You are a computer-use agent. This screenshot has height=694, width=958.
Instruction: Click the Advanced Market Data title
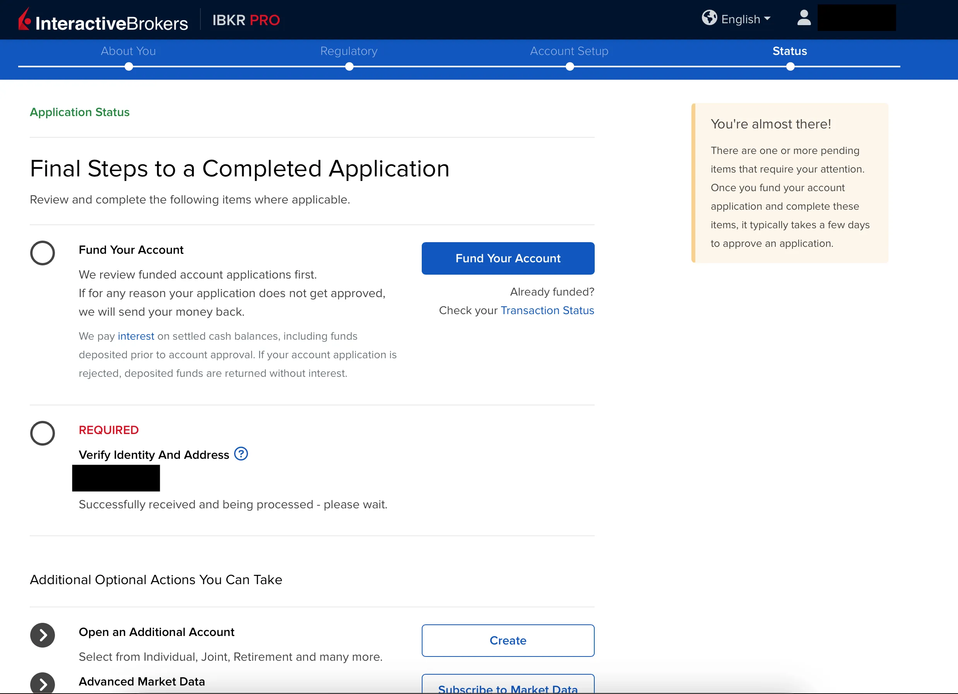click(142, 681)
